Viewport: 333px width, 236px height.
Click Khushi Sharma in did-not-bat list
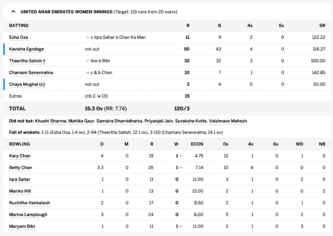[x=50, y=121]
